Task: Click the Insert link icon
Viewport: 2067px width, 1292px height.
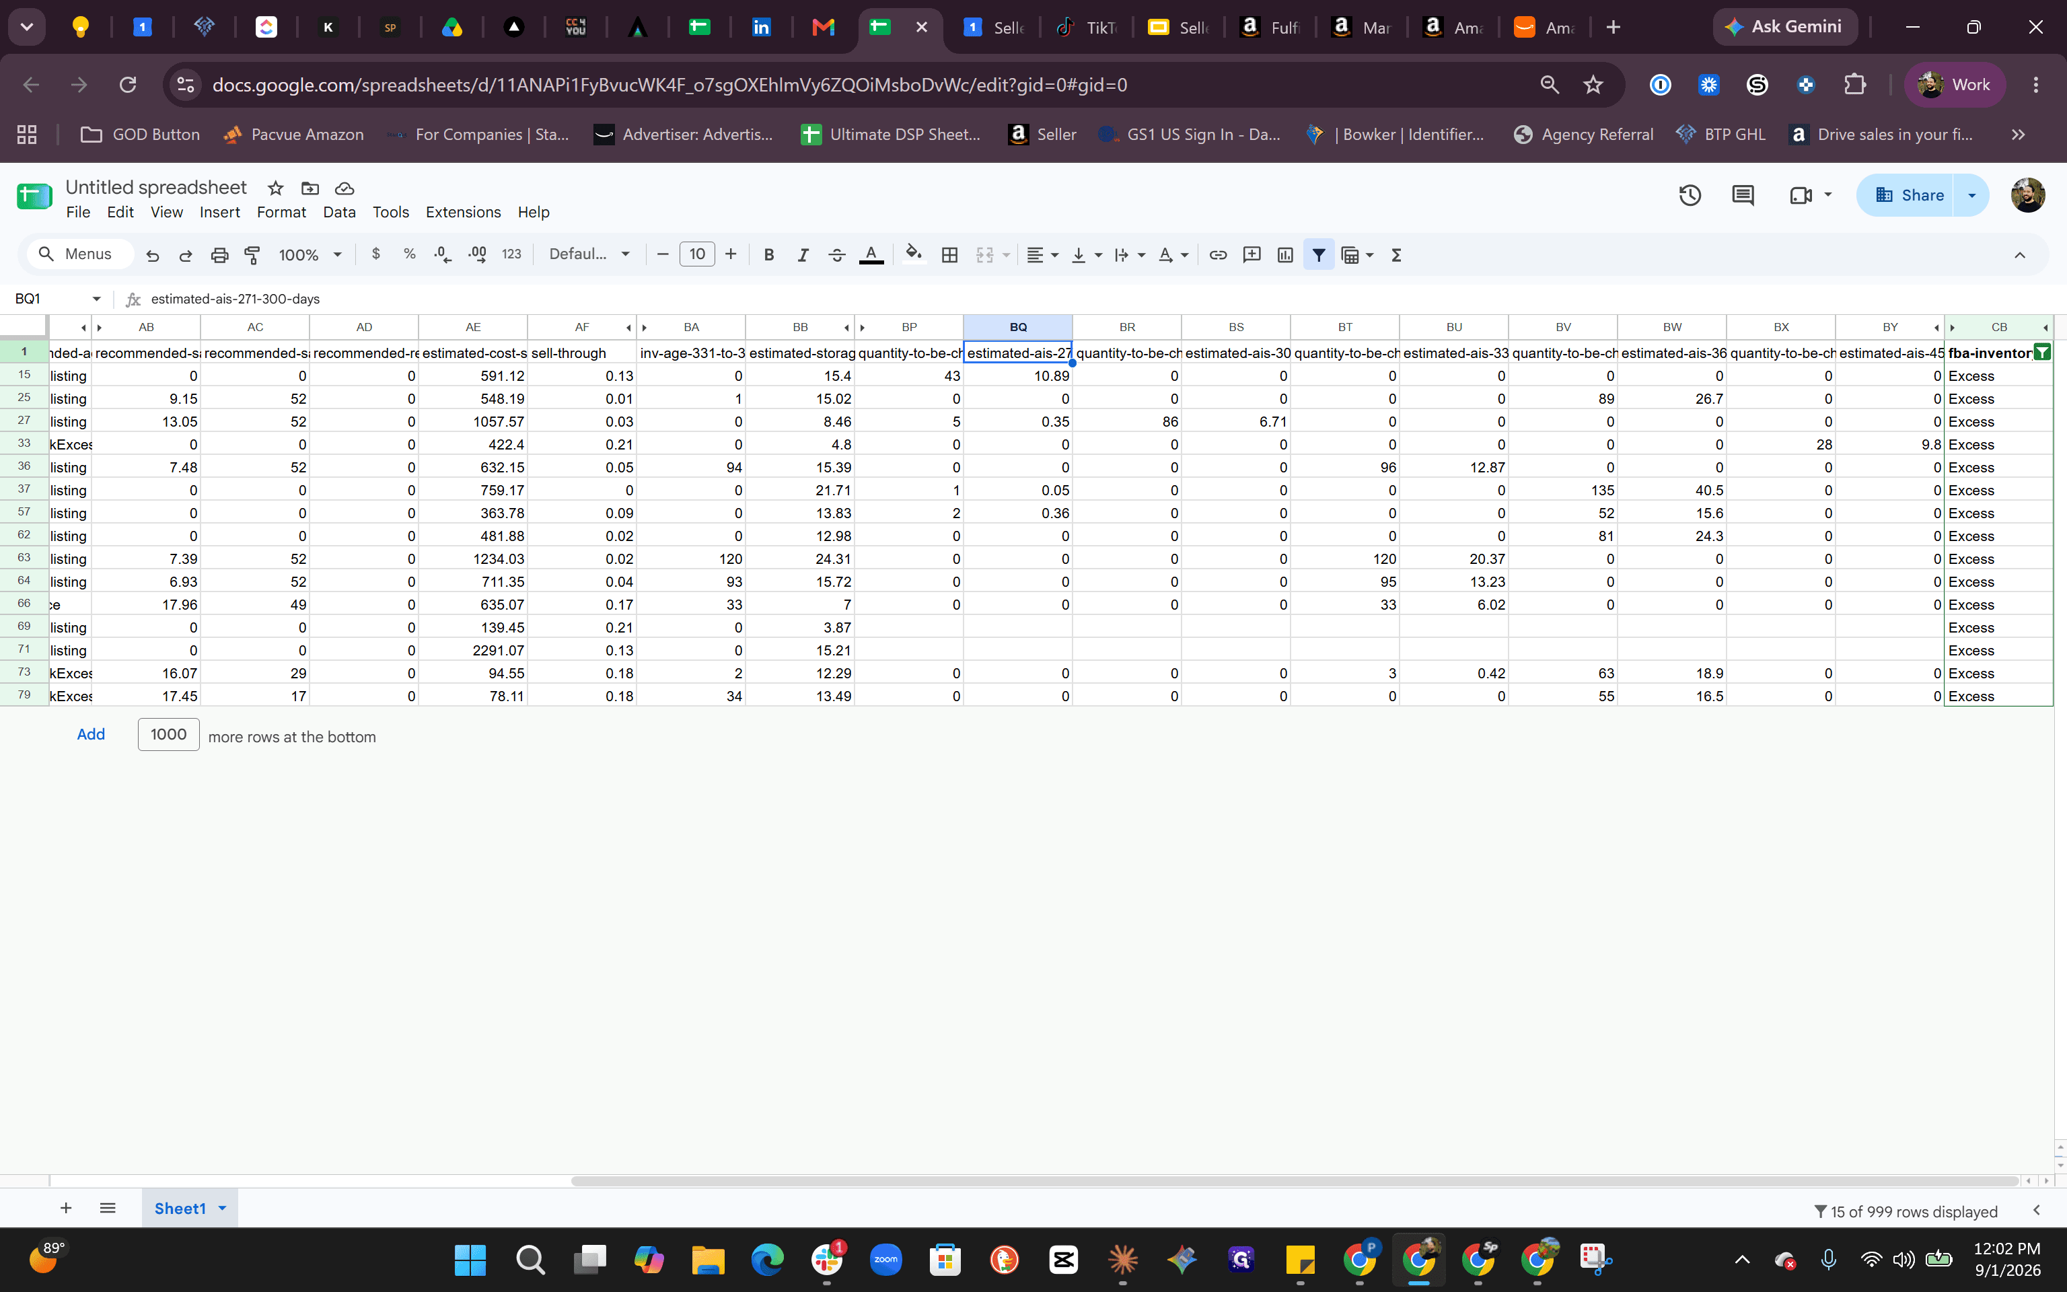Action: point(1218,254)
